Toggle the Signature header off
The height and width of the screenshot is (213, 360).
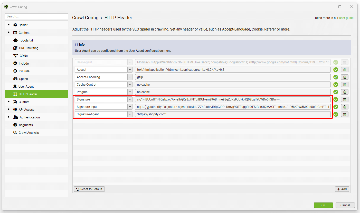coord(336,99)
